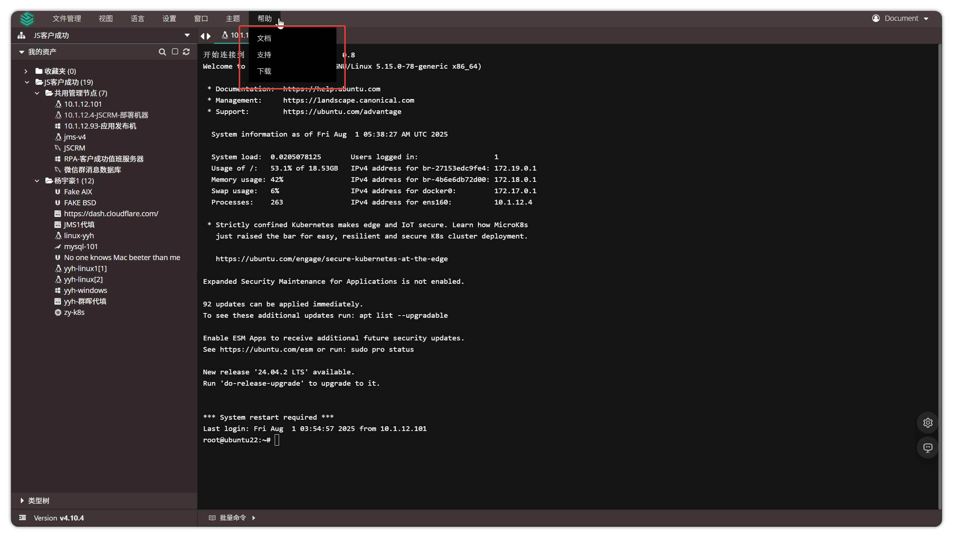953x534 pixels.
Task: Collapse the JS客户成功 (19) folder
Action: coord(27,82)
